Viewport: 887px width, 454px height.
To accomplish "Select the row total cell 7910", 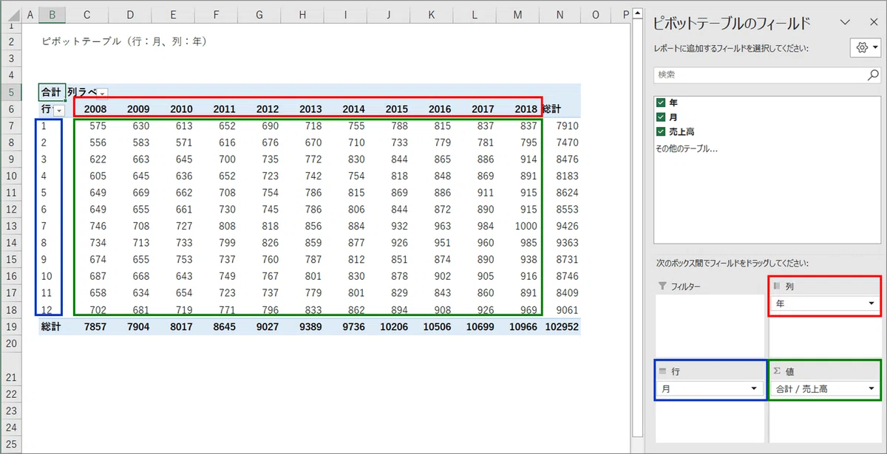I will pyautogui.click(x=560, y=126).
